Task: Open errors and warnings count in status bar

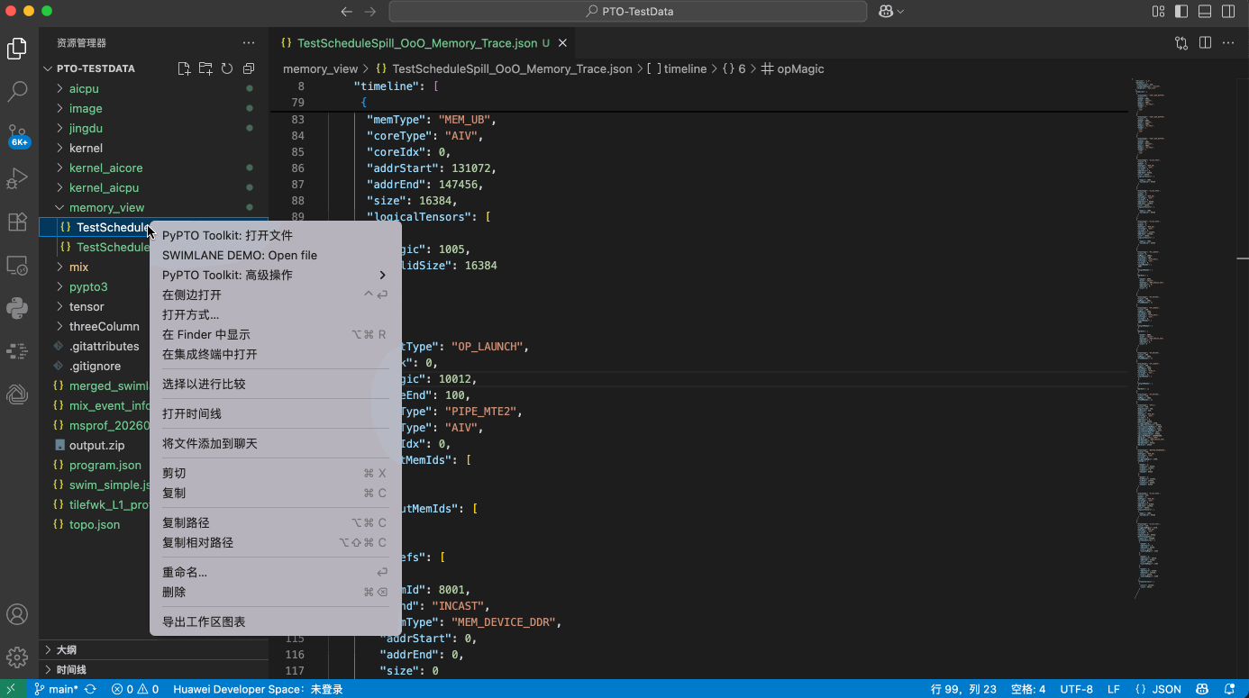Action: [x=135, y=689]
